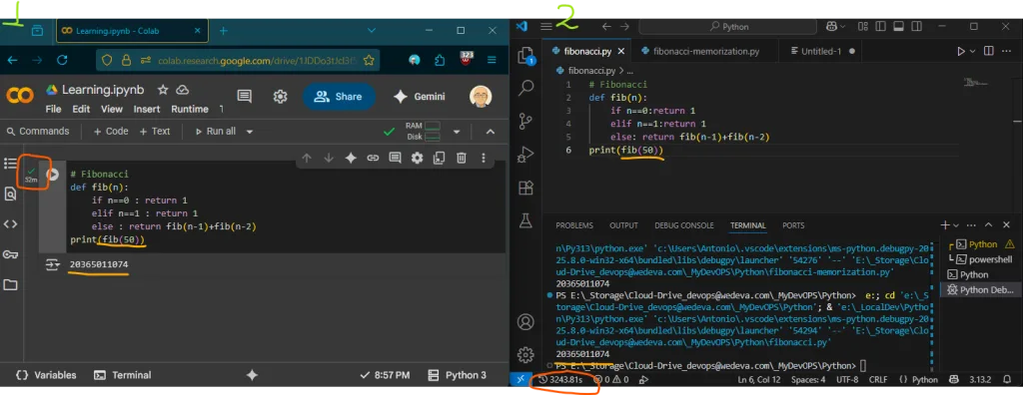Switch to Untitled-1 editor tab
This screenshot has width=1023, height=395.
click(821, 51)
